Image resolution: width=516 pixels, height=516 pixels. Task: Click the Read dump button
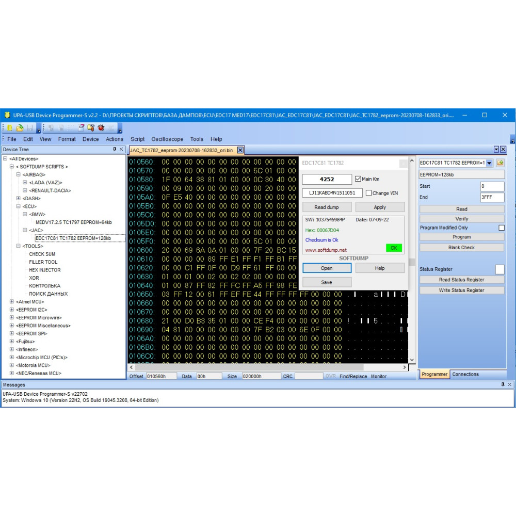[327, 207]
